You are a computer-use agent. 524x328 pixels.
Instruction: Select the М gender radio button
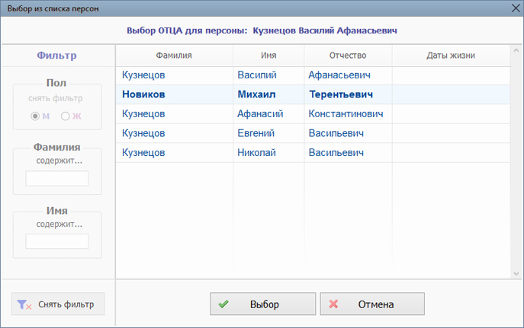35,116
